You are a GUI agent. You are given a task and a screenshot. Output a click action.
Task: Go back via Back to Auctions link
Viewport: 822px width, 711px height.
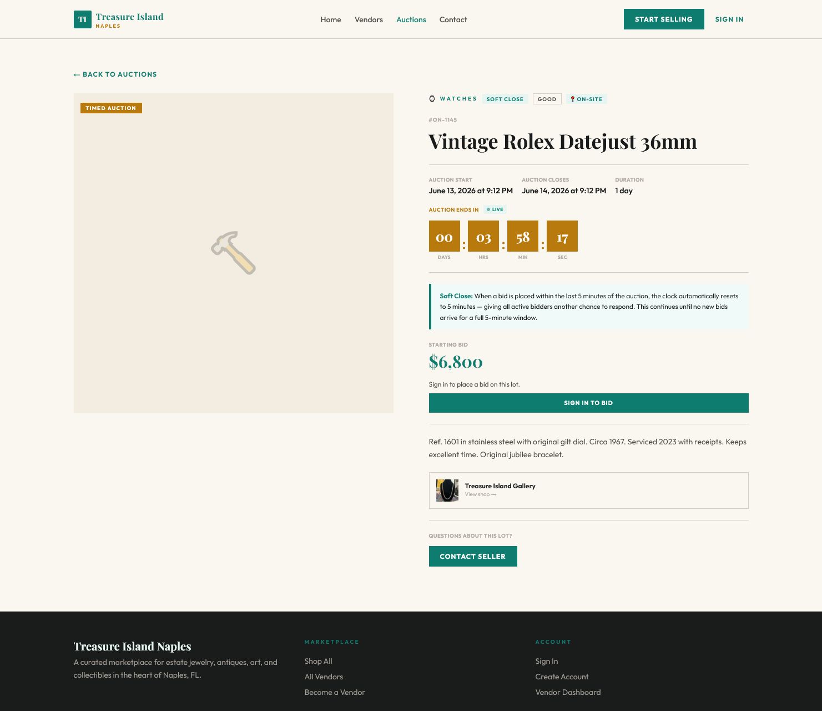coord(115,74)
